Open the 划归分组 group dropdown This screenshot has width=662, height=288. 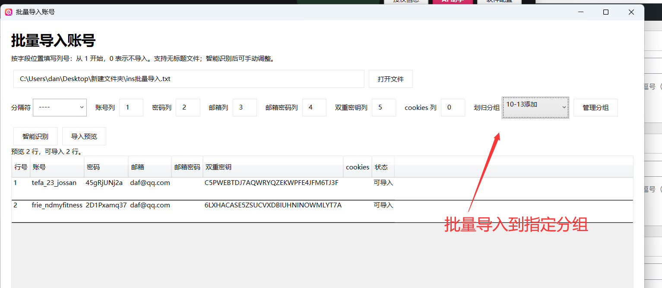[535, 107]
